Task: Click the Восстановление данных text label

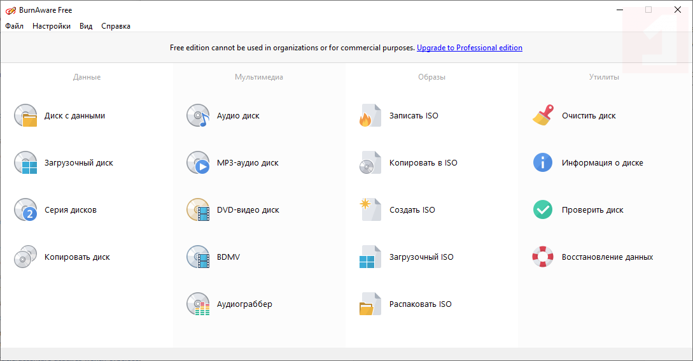Action: 607,257
